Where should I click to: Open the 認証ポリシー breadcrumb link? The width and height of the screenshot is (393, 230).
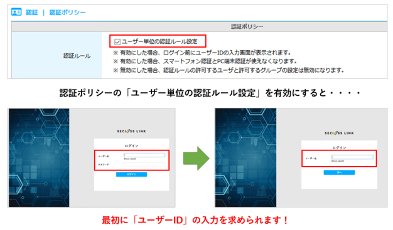click(67, 13)
